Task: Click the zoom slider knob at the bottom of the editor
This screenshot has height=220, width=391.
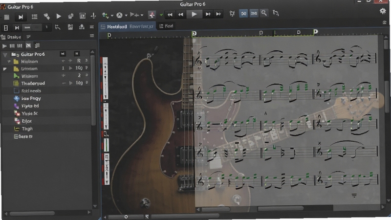Action: [126, 217]
